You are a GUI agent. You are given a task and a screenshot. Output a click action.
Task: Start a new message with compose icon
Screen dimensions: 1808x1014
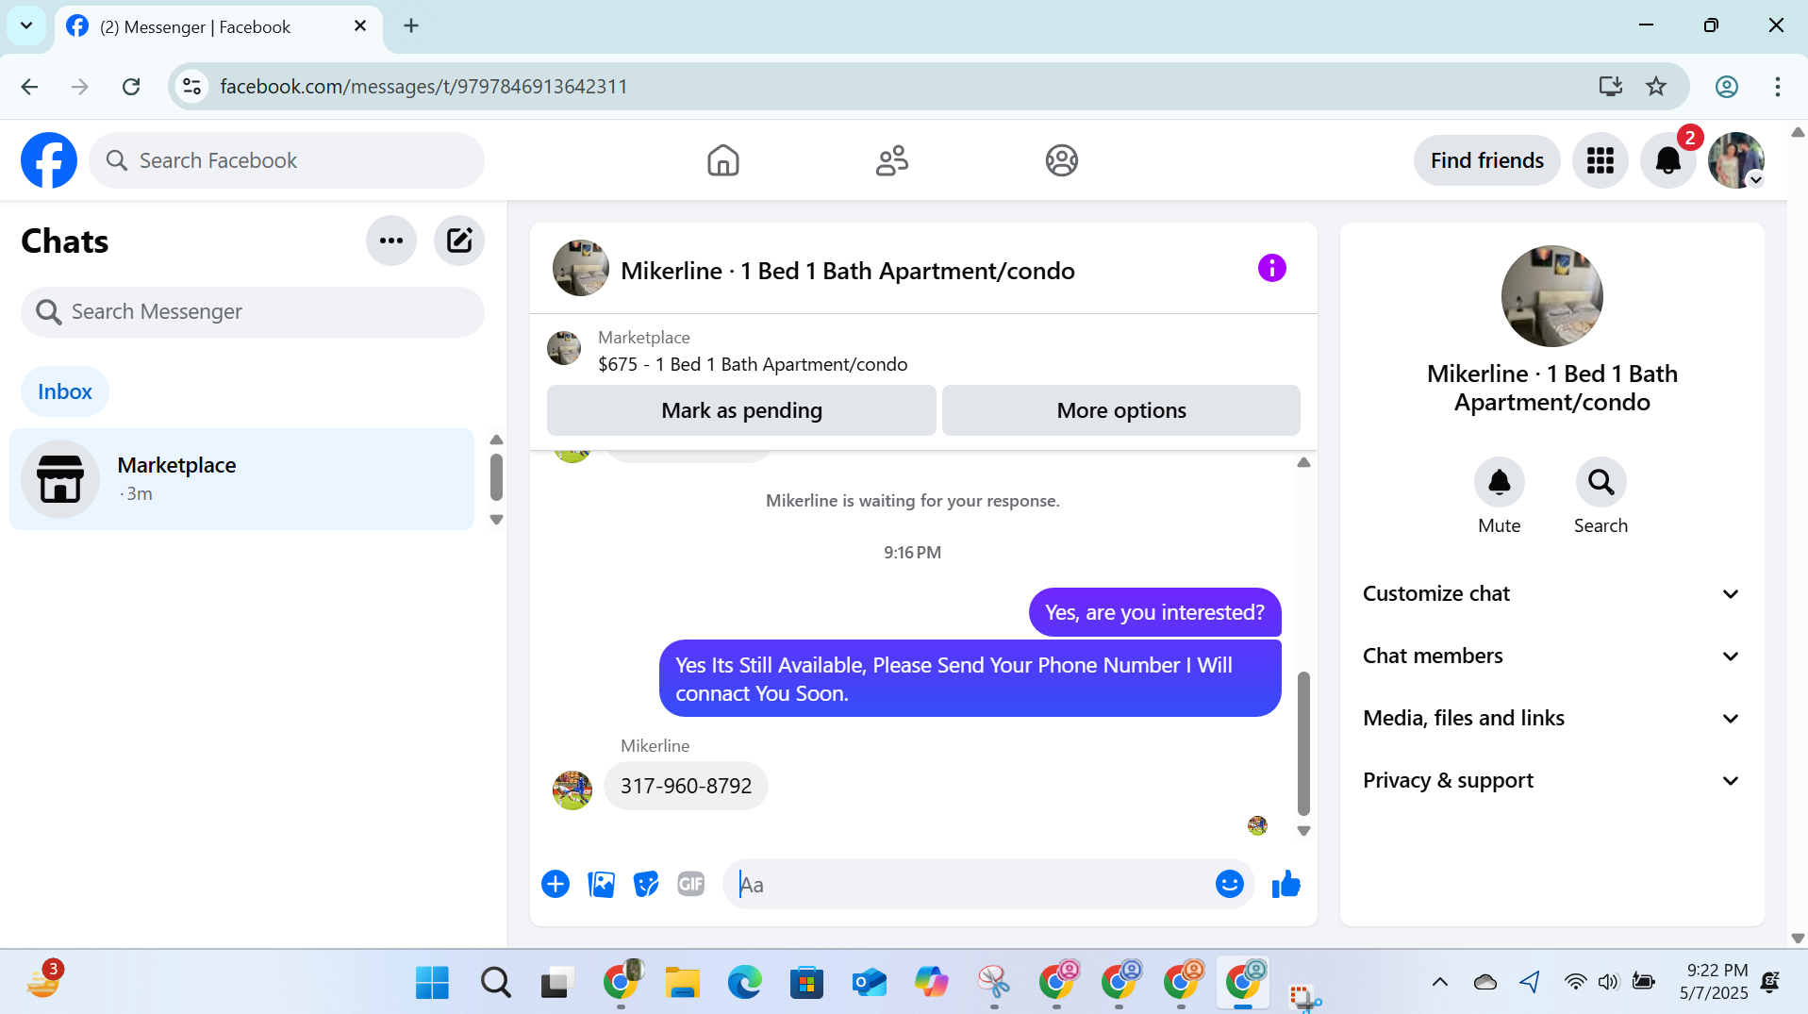(459, 241)
